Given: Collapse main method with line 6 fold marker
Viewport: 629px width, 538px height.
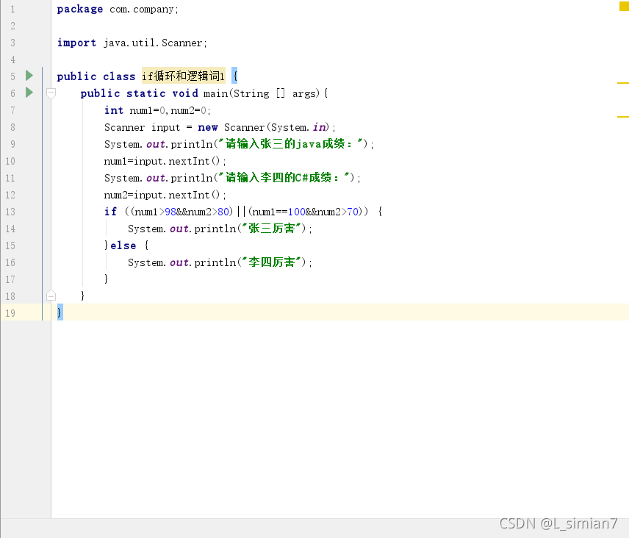Looking at the screenshot, I should pos(51,93).
